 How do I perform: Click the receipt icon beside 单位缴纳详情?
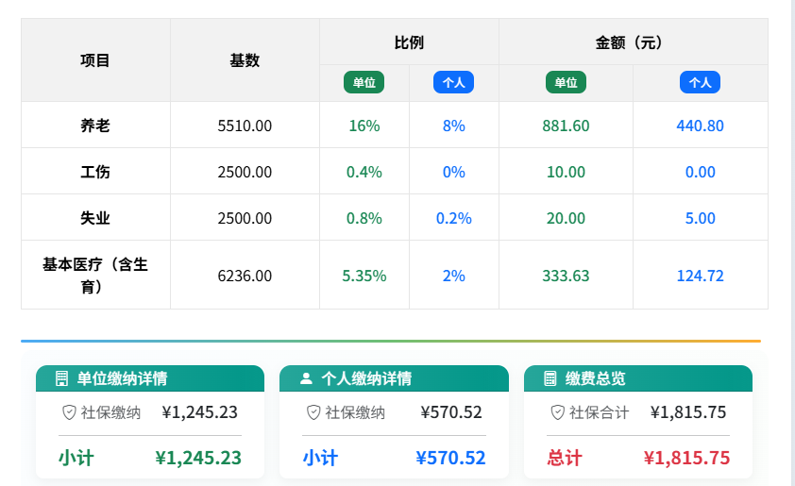[x=61, y=378]
